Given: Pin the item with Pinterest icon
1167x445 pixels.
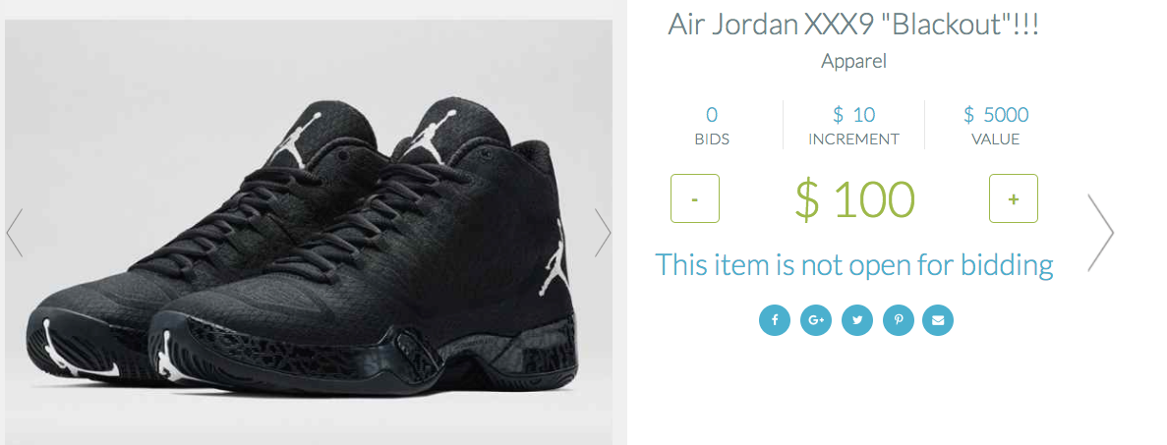Looking at the screenshot, I should 899,320.
